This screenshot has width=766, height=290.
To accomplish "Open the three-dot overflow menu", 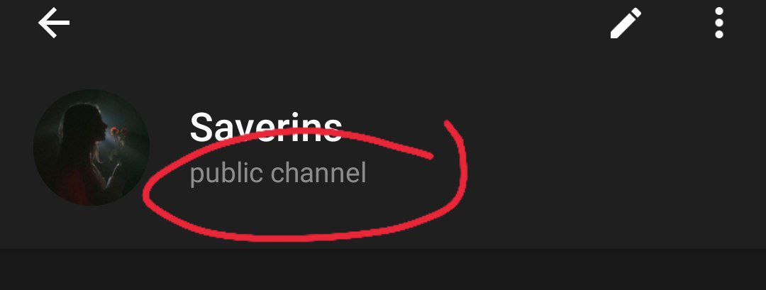I will point(718,23).
